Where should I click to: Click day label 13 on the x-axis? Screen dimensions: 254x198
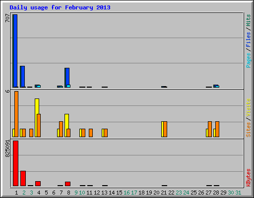tap(104, 193)
